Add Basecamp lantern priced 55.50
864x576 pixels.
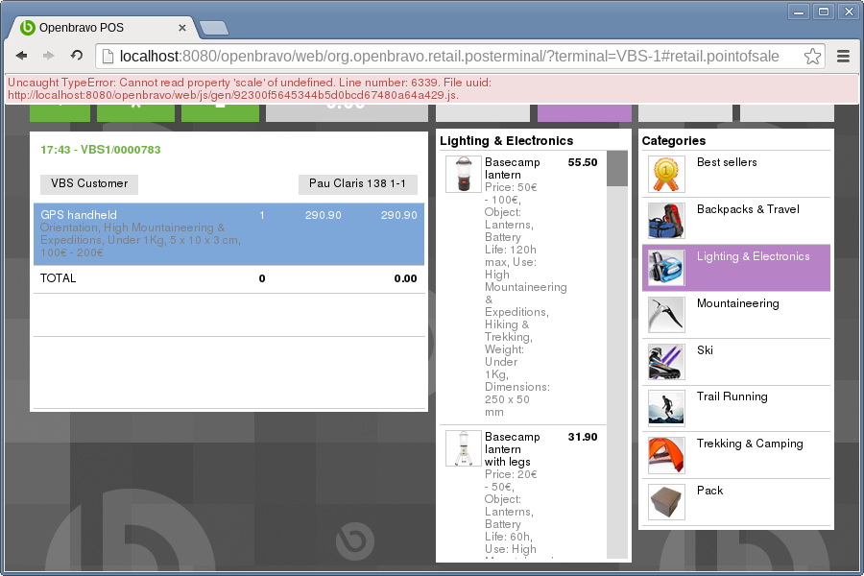523,287
